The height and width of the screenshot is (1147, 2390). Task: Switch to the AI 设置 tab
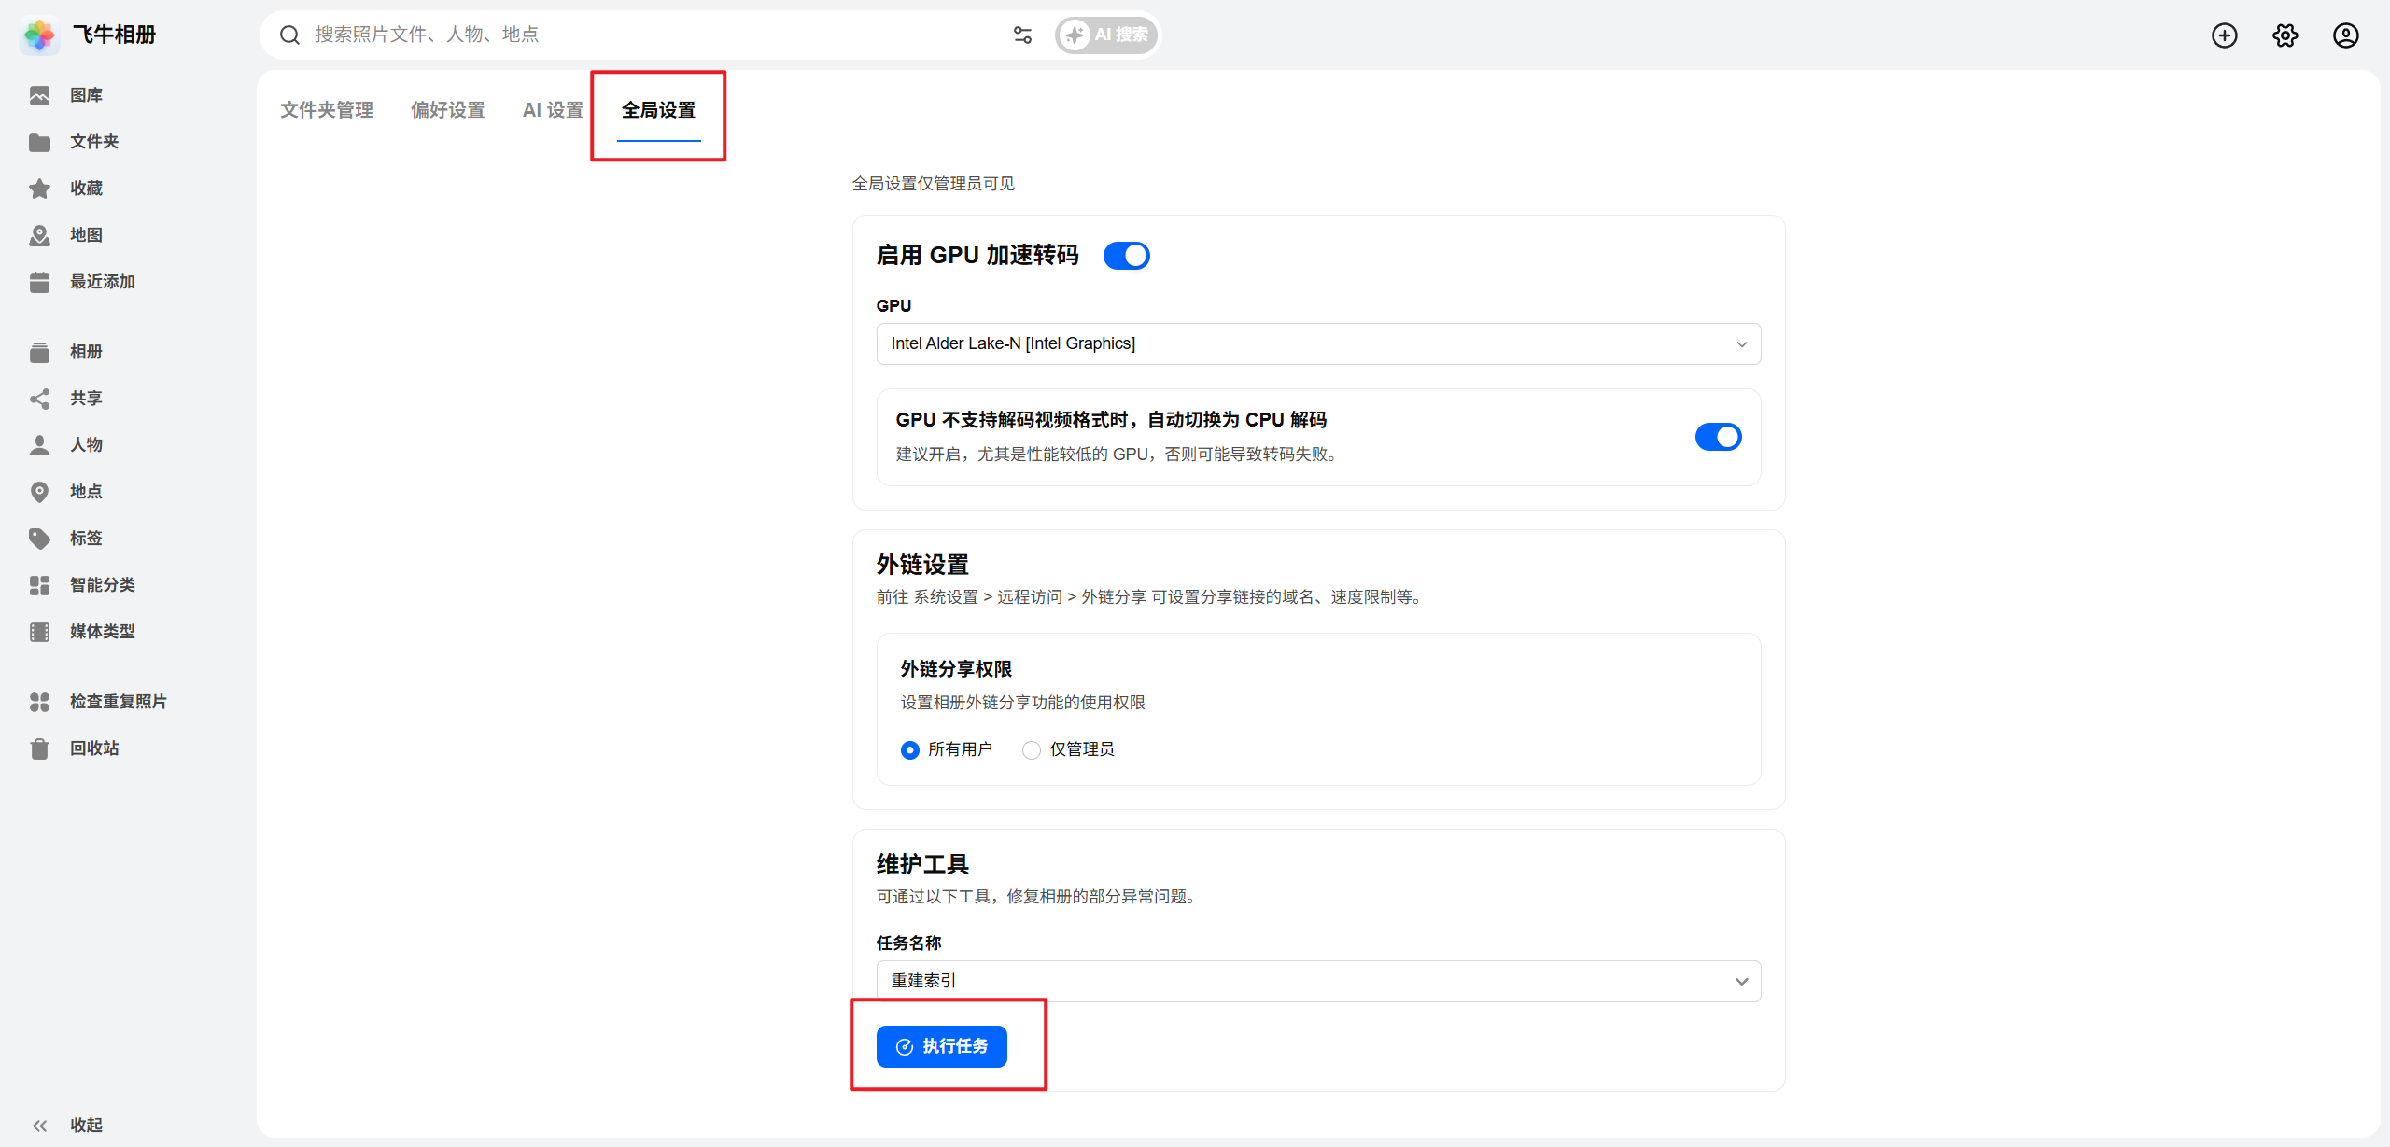coord(553,110)
